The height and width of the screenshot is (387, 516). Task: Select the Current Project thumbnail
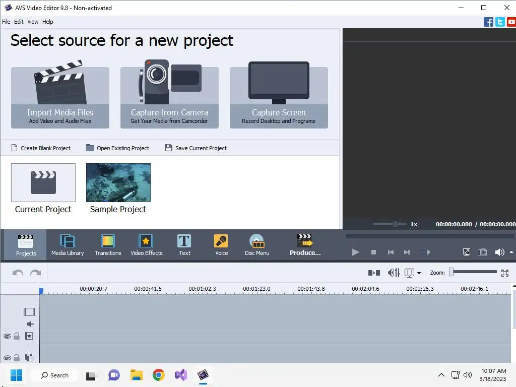[x=43, y=182]
